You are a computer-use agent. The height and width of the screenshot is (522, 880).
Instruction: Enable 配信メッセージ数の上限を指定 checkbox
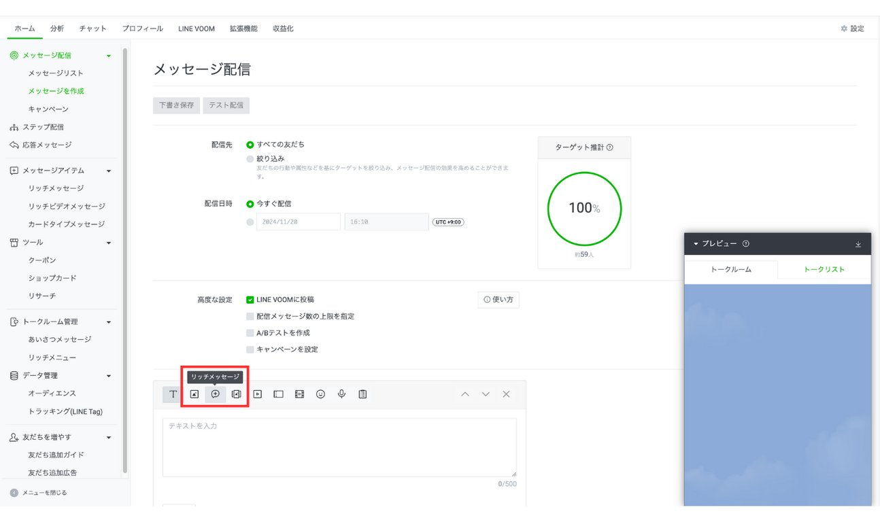point(250,317)
